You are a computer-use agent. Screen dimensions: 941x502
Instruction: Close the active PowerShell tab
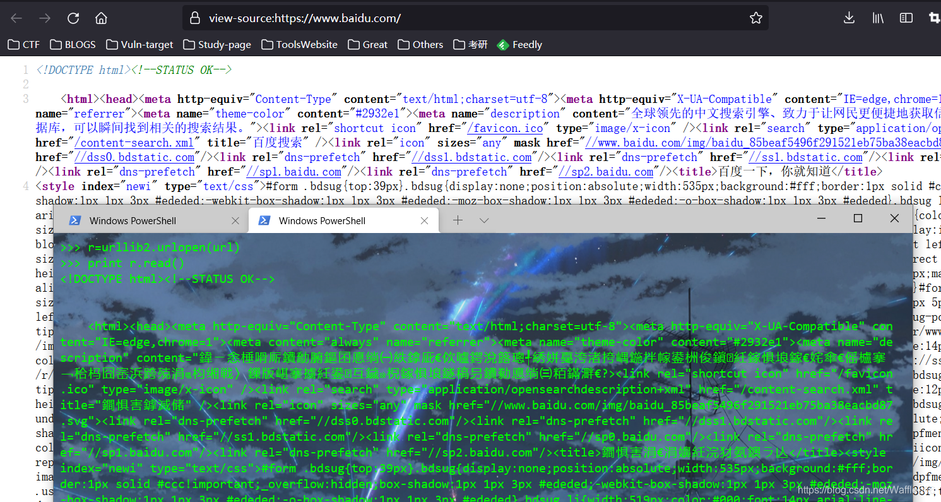tap(425, 220)
